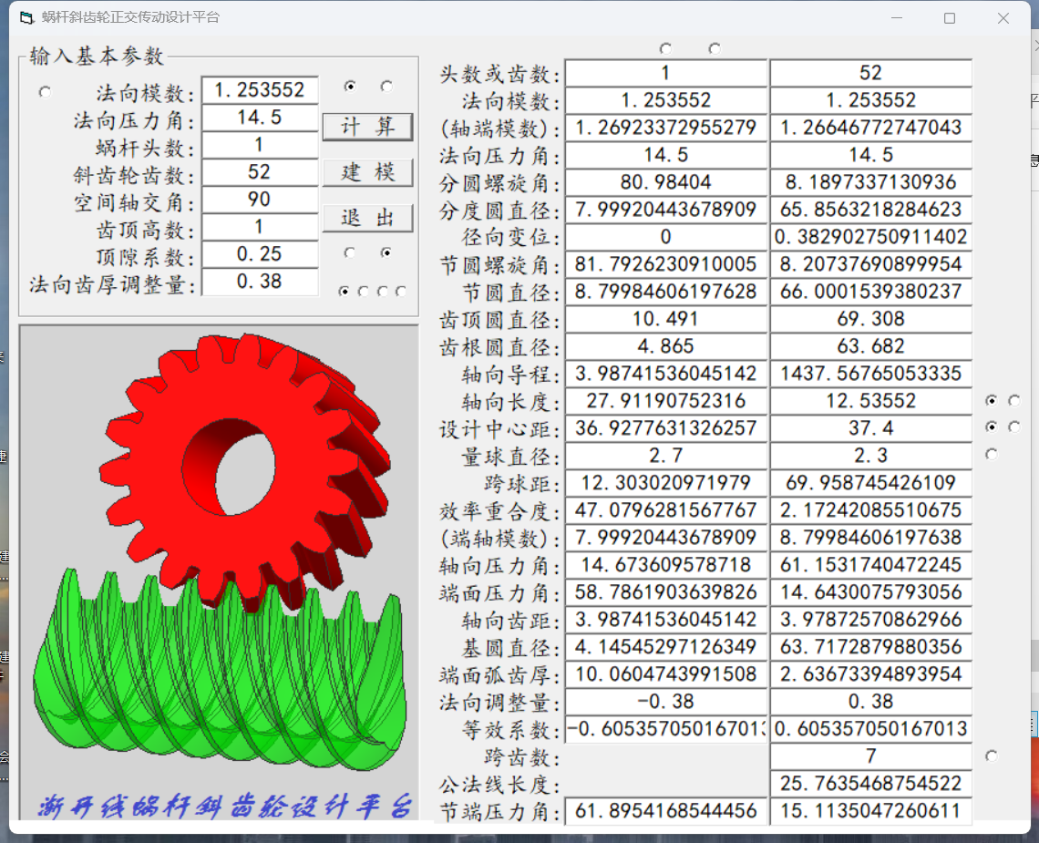
Task: Select the unchecked radio button in the 设计中心距 row
Action: click(1013, 427)
